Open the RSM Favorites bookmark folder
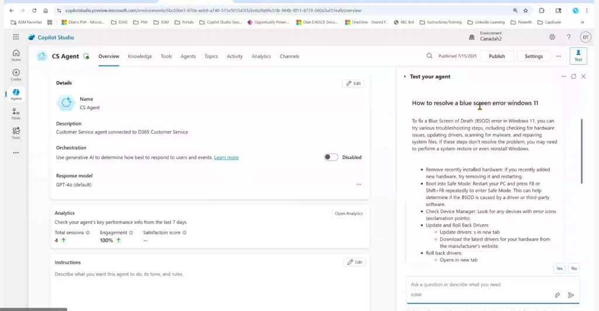 26,22
